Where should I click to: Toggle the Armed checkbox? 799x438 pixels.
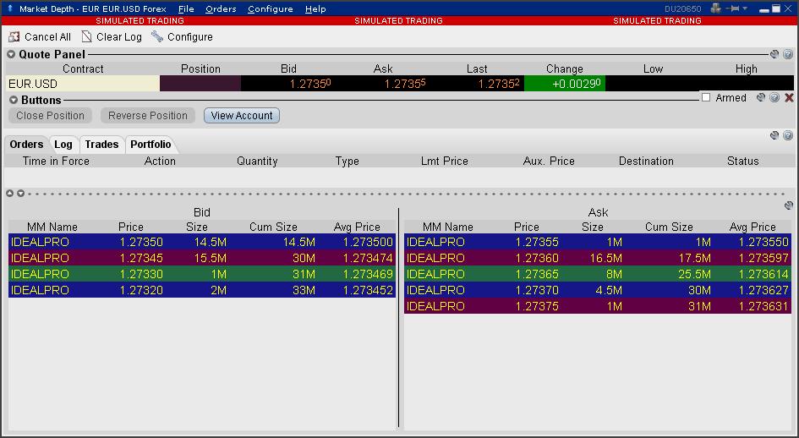706,97
